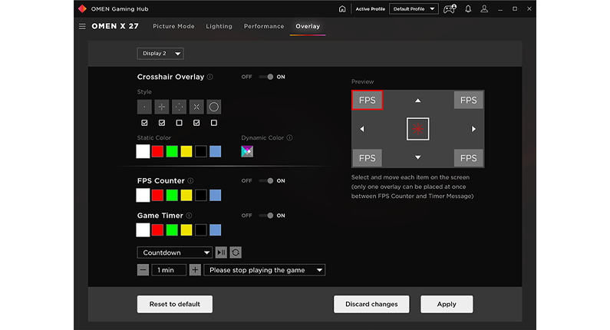Click Discard changes
This screenshot has height=330, width=610.
371,305
